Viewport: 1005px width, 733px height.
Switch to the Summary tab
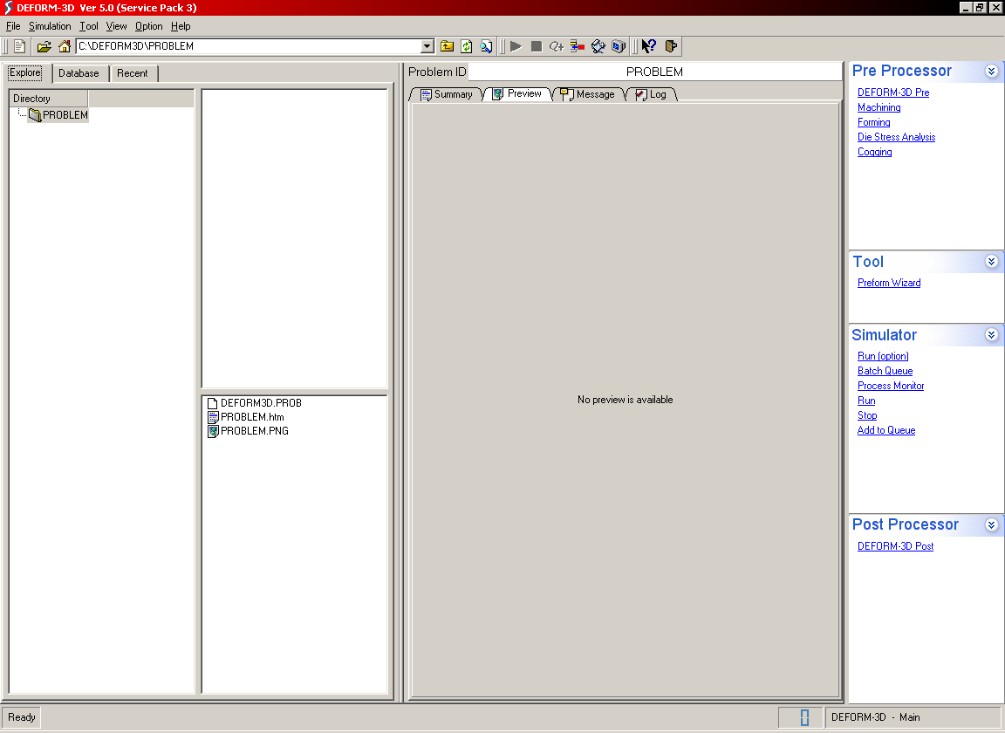[x=447, y=94]
